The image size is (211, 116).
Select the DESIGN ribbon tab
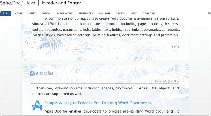(46, 14)
